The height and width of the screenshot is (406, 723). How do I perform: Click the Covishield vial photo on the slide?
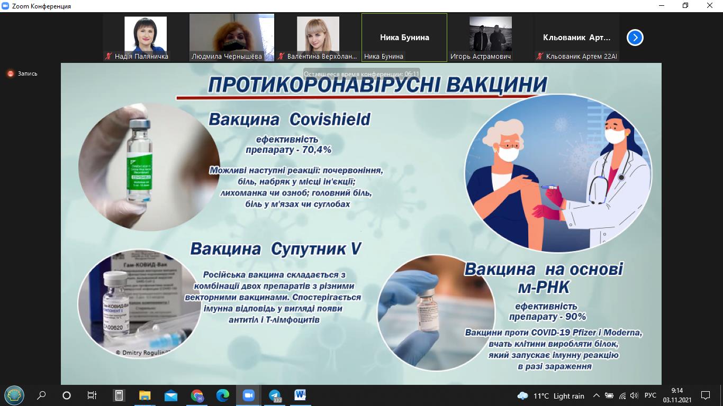(x=149, y=166)
